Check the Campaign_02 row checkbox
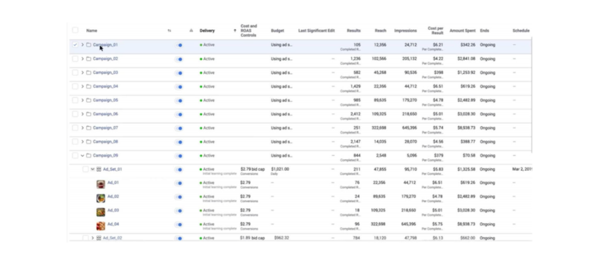 tap(75, 59)
